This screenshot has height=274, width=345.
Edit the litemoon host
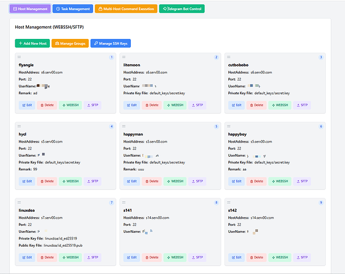pyautogui.click(x=131, y=105)
